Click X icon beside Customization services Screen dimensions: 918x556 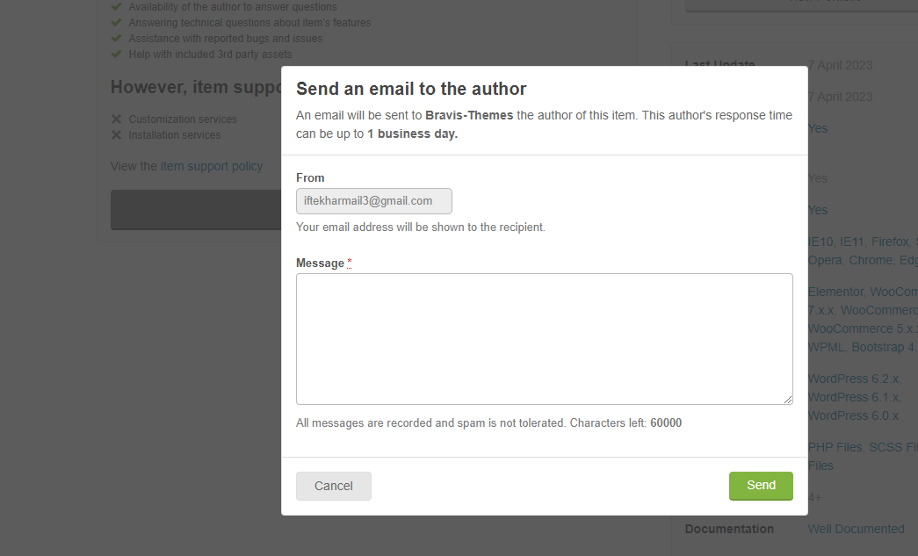[x=117, y=119]
